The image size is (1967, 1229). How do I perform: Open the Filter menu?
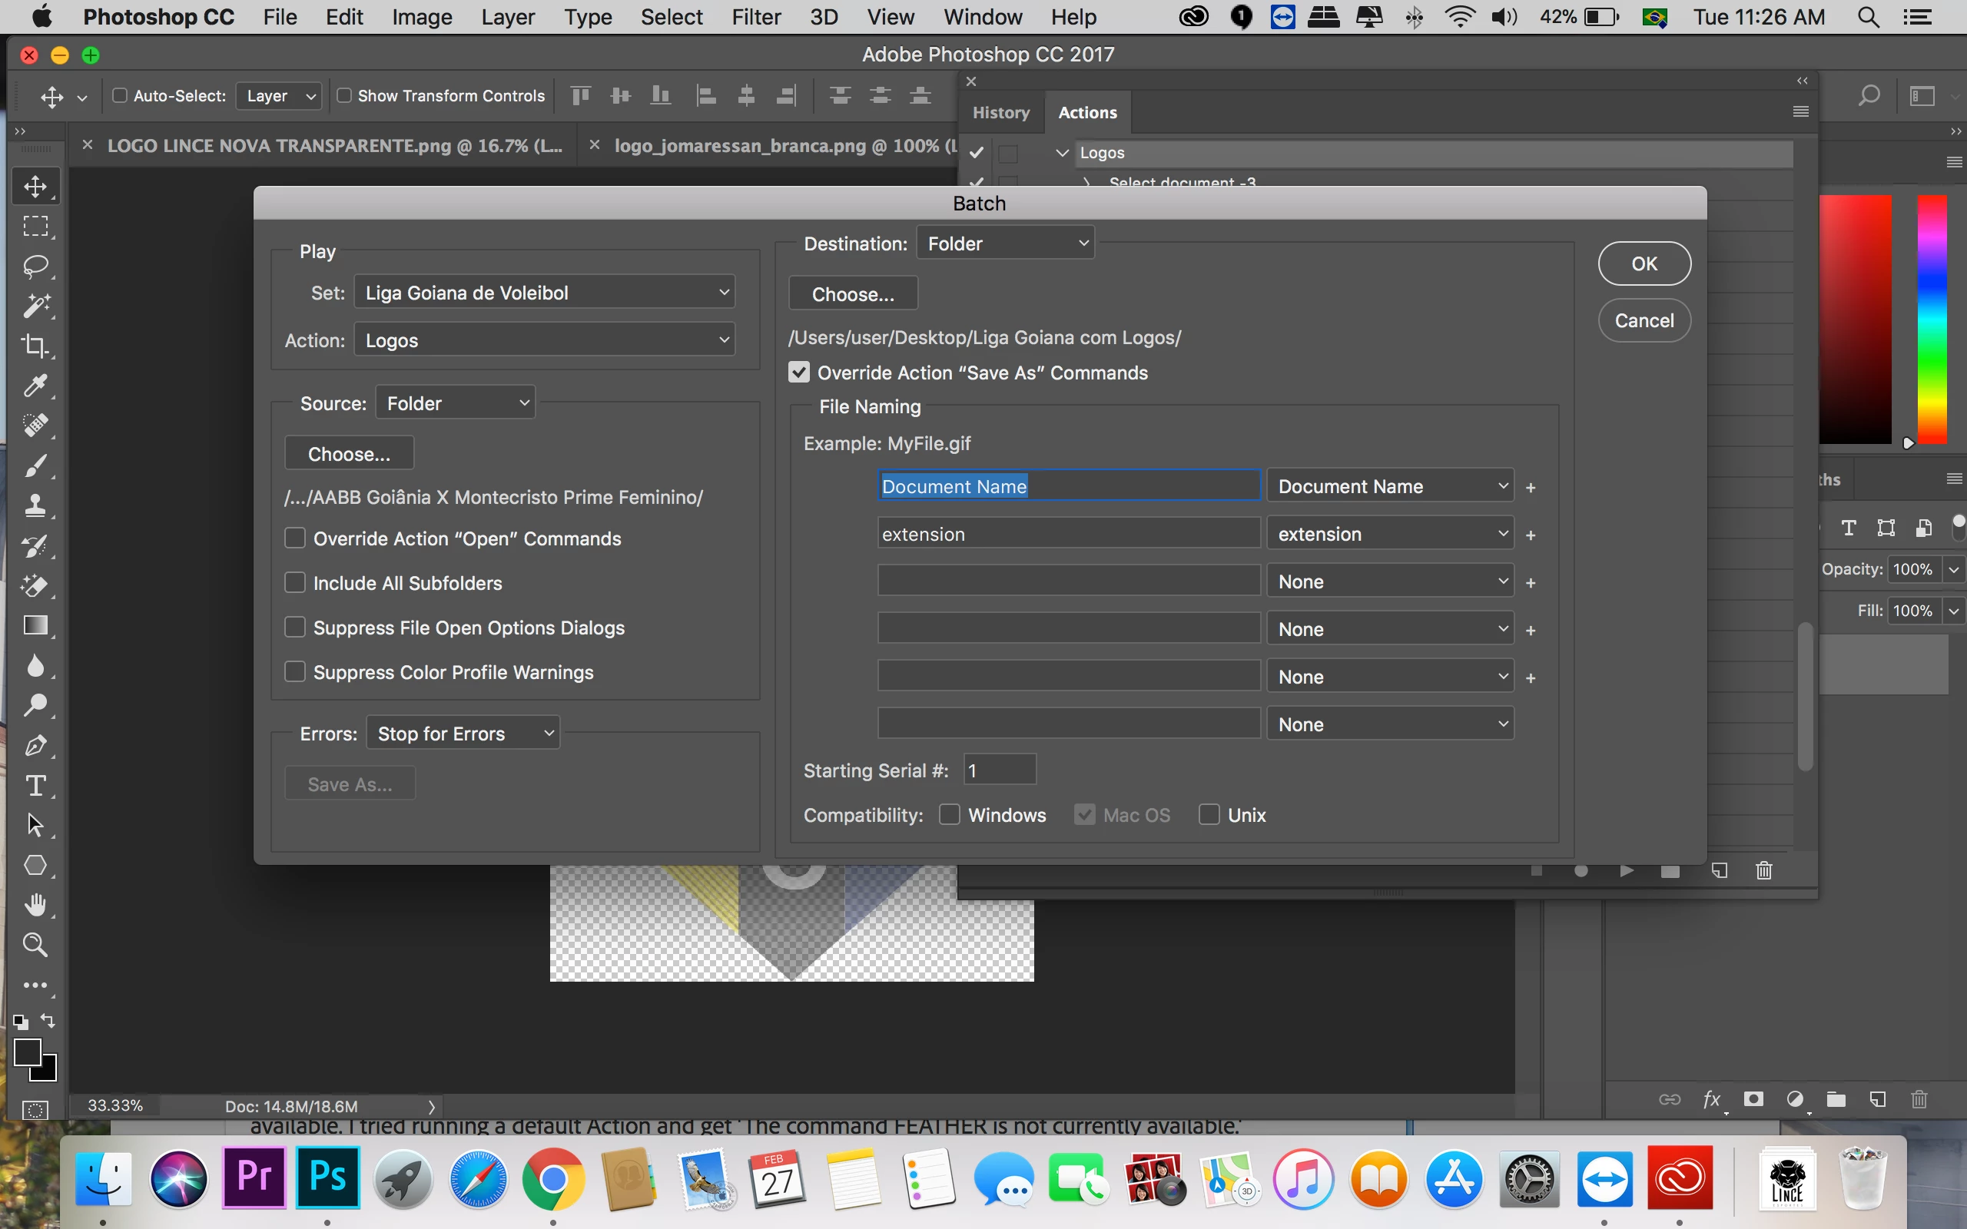click(x=755, y=17)
